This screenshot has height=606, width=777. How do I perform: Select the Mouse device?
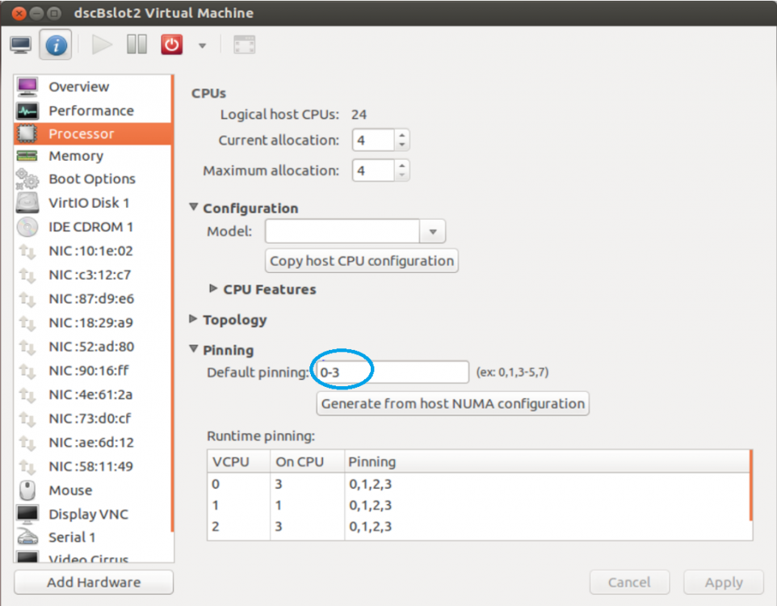tap(93, 490)
